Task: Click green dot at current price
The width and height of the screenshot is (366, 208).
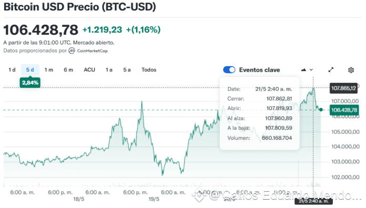Action: click(x=321, y=110)
